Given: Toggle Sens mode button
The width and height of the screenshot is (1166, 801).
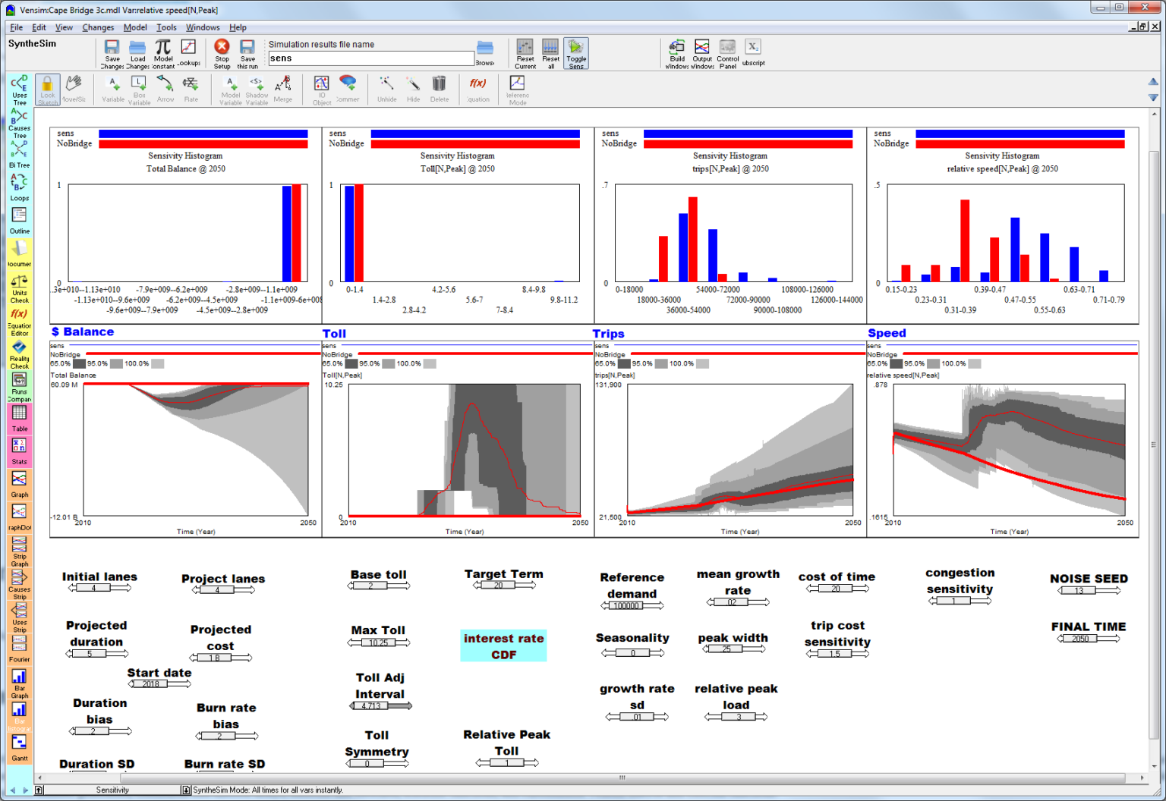Looking at the screenshot, I should click(576, 54).
